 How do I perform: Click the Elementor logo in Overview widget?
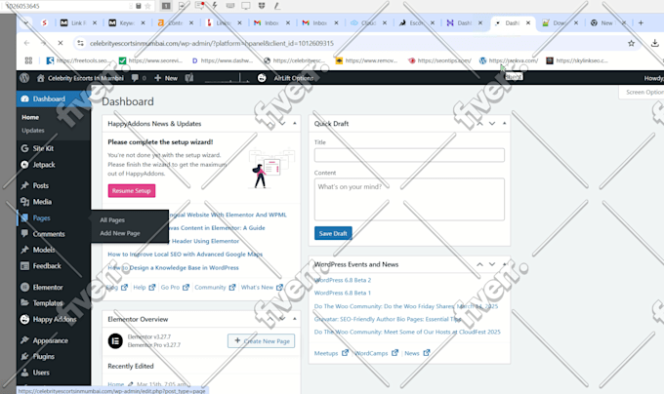tap(115, 340)
